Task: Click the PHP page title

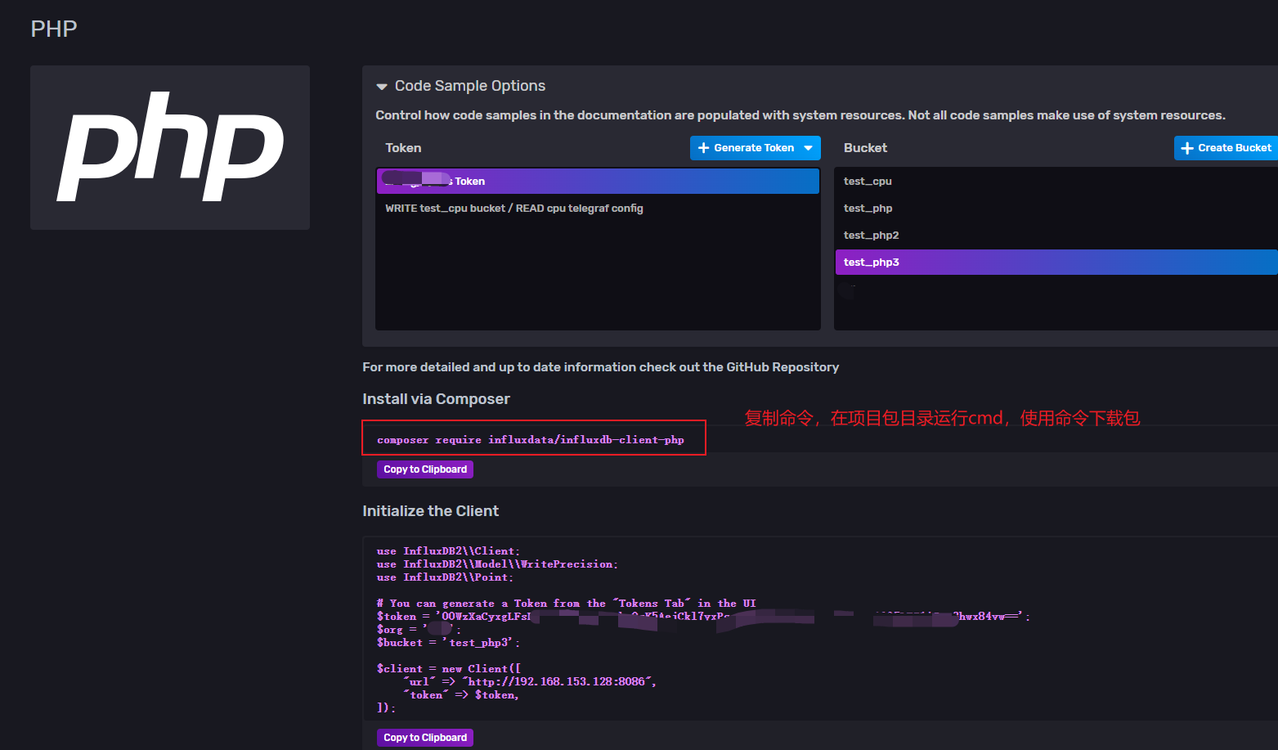Action: click(x=53, y=28)
